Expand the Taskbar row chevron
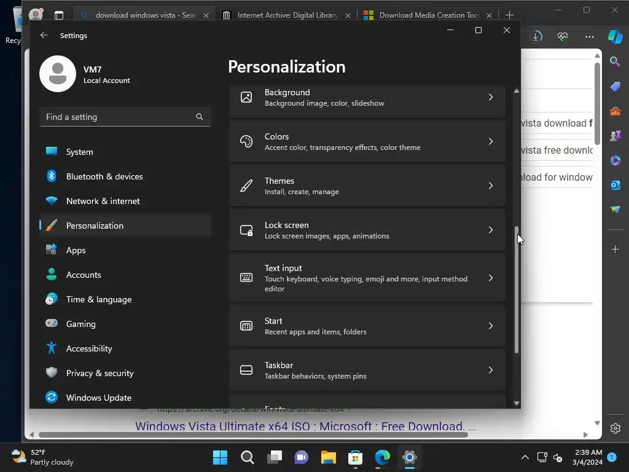The height and width of the screenshot is (472, 629). click(x=491, y=369)
